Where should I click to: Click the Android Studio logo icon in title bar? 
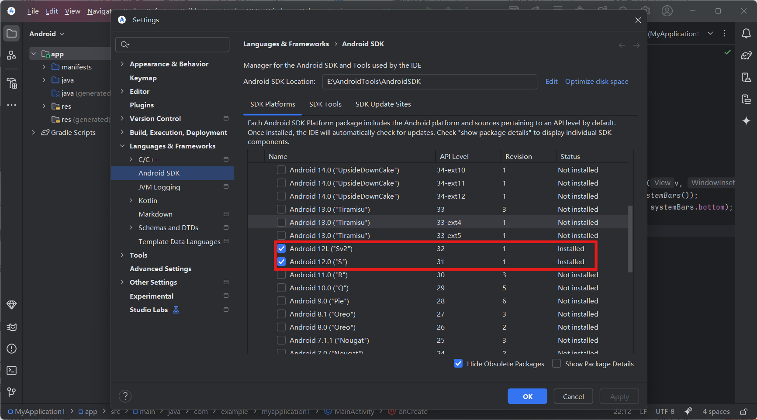[x=11, y=11]
